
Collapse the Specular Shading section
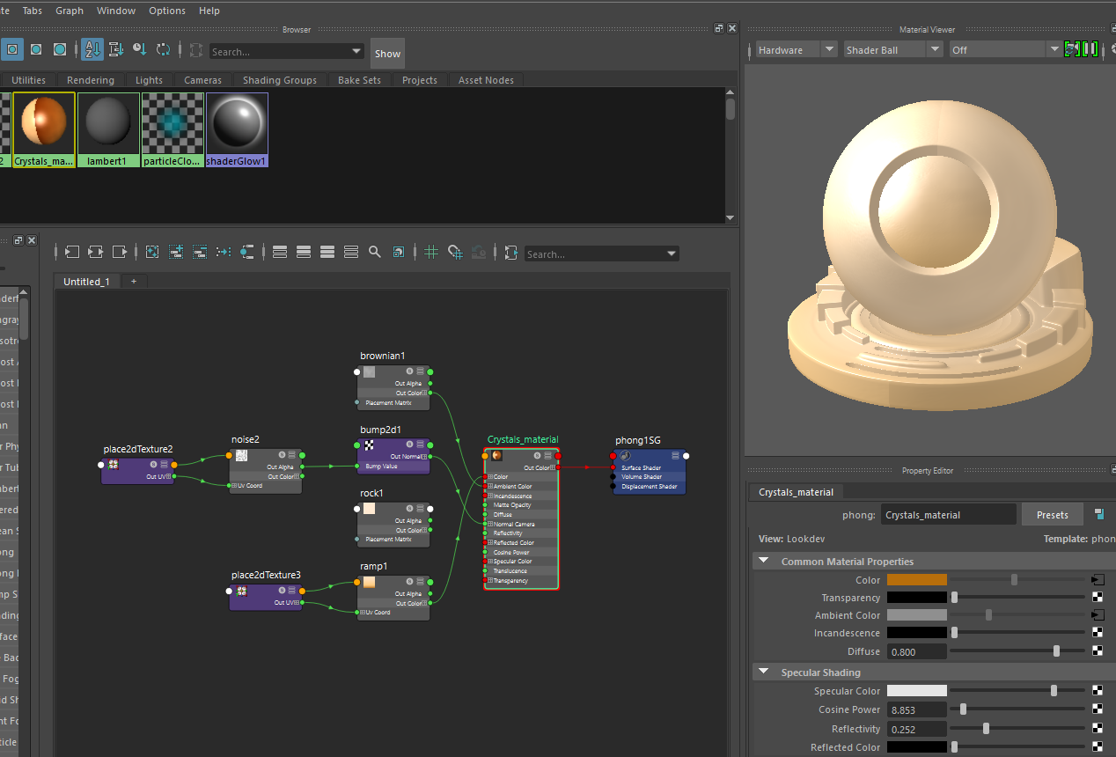point(762,672)
